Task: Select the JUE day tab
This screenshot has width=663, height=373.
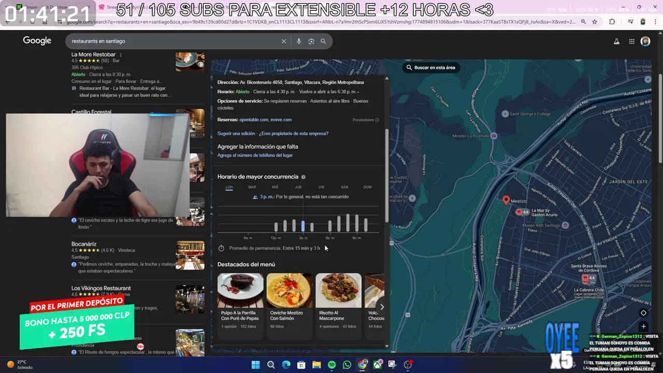Action: point(298,187)
